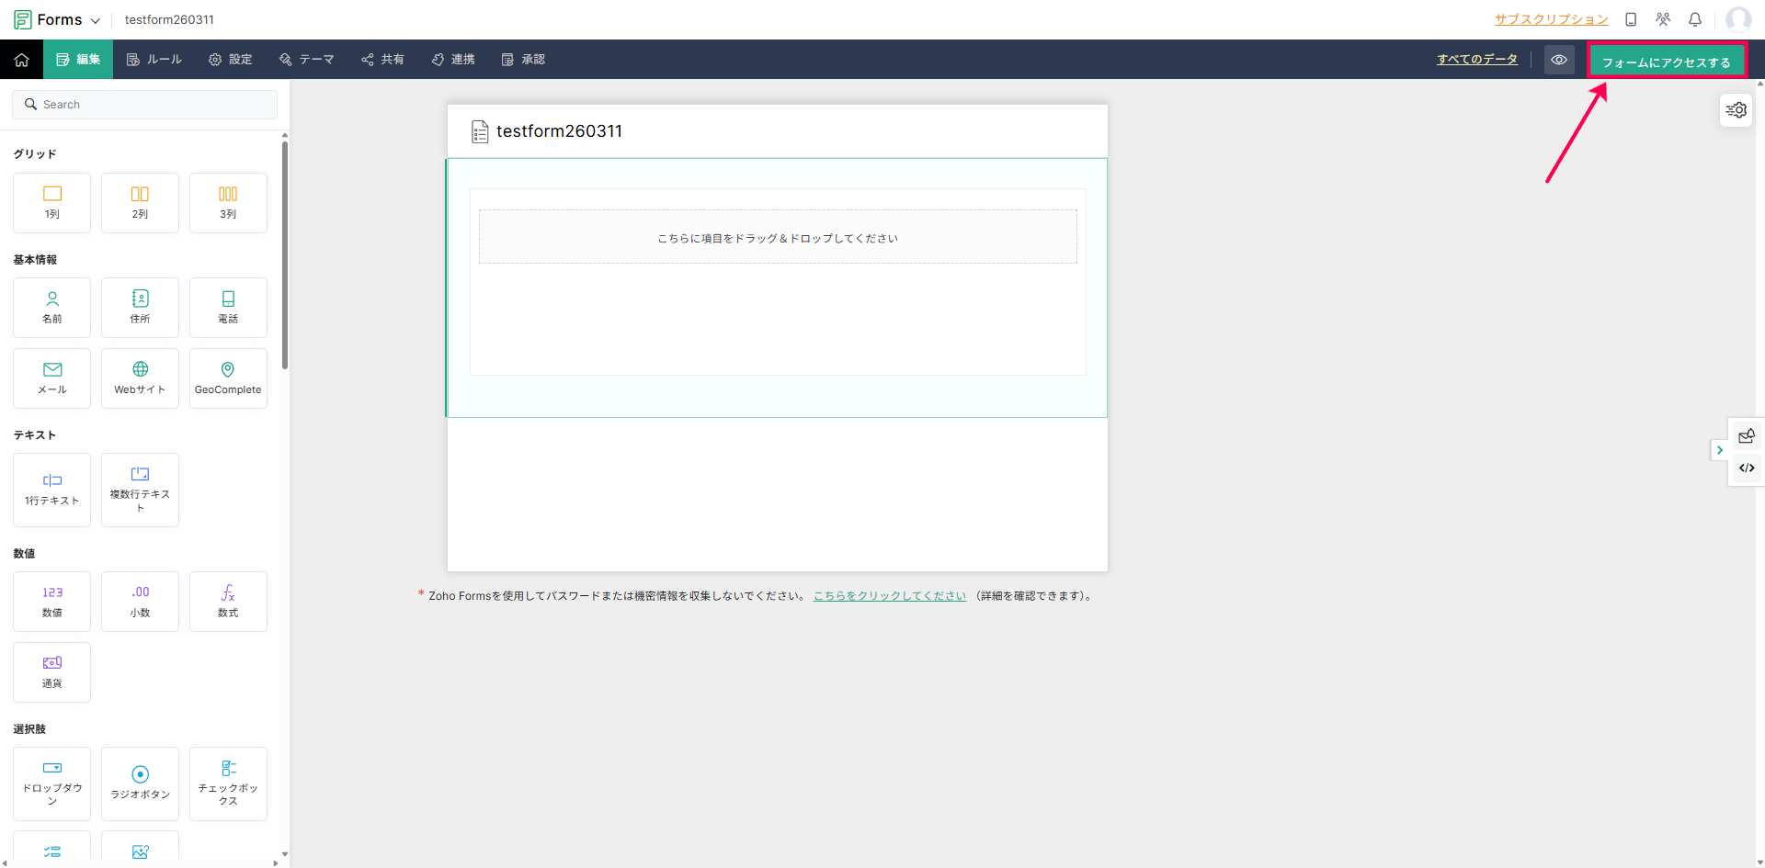The width and height of the screenshot is (1765, 868).
Task: Add the 数式 formula field
Action: [228, 601]
